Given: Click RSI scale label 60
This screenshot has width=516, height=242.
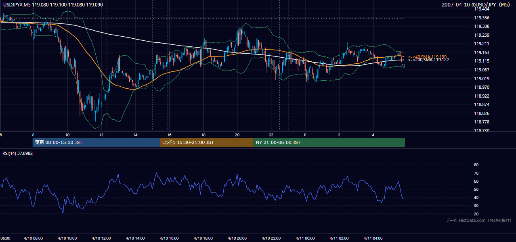Looking at the screenshot, I should coord(476,181).
